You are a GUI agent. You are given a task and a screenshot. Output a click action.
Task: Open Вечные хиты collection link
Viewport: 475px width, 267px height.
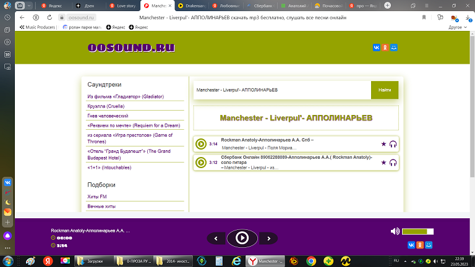click(x=101, y=206)
